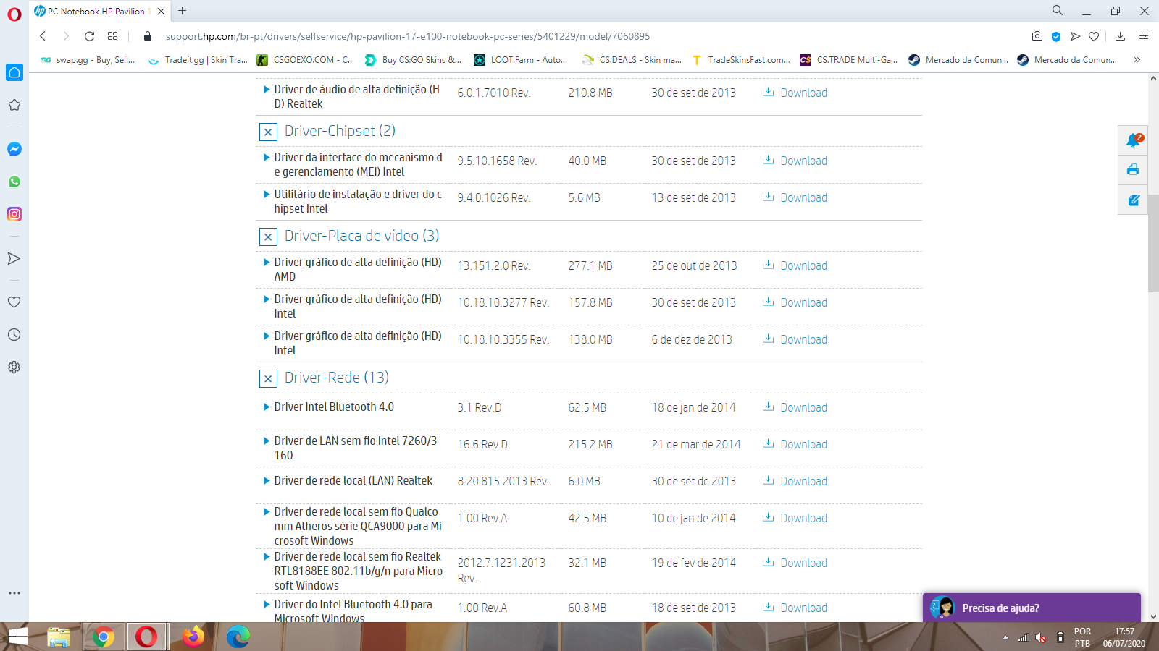Open Precisa de ajuda chat

pos(1032,608)
